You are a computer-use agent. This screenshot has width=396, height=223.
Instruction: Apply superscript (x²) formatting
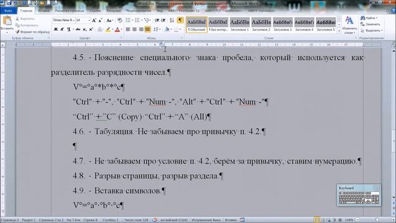click(91, 30)
